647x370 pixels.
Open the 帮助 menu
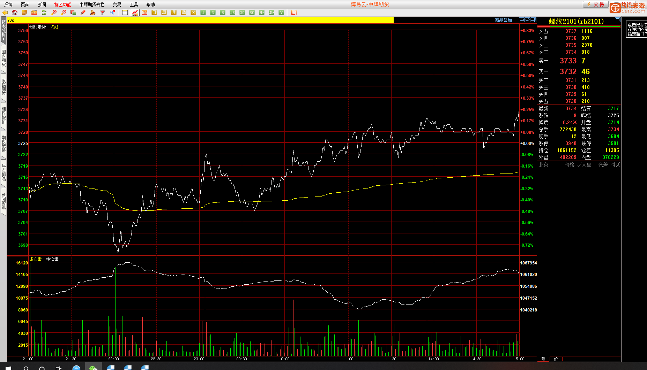coord(150,5)
